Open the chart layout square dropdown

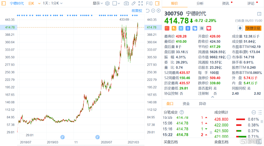tap(116, 3)
